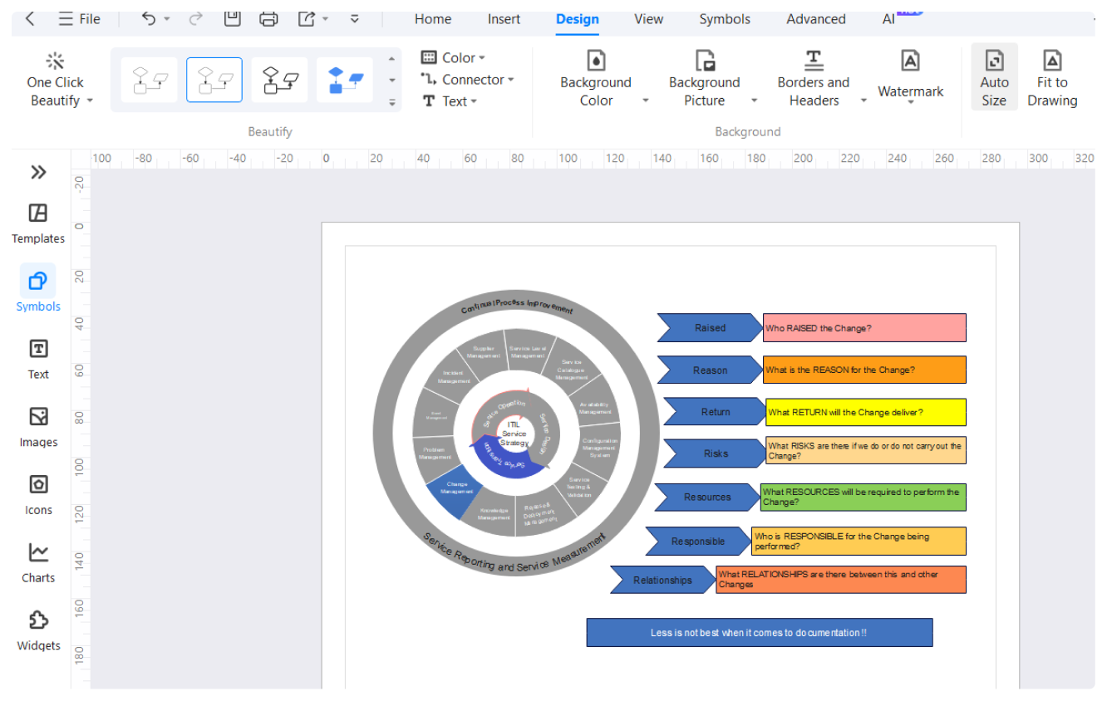
Task: Switch to the Home tab
Action: pyautogui.click(x=433, y=19)
